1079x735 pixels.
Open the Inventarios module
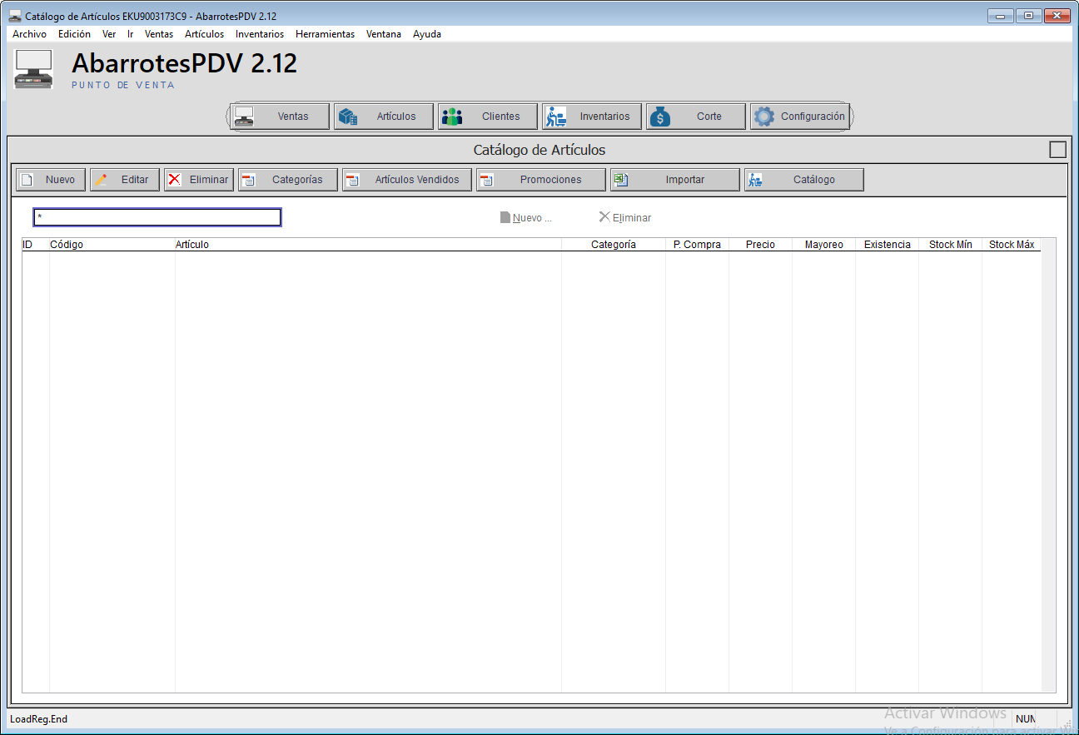point(592,117)
